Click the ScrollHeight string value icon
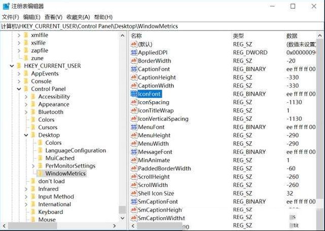325x231 pixels. point(134,177)
